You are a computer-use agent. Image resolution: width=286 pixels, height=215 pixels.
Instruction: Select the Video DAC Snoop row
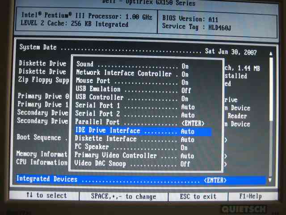tap(132, 163)
